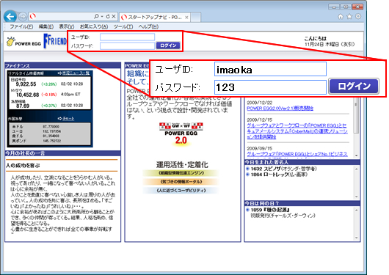The height and width of the screenshot is (275, 389).
Task: Open the POWER EGG2.0(Ver2.1)販売開始 news link
Action: coord(280,109)
